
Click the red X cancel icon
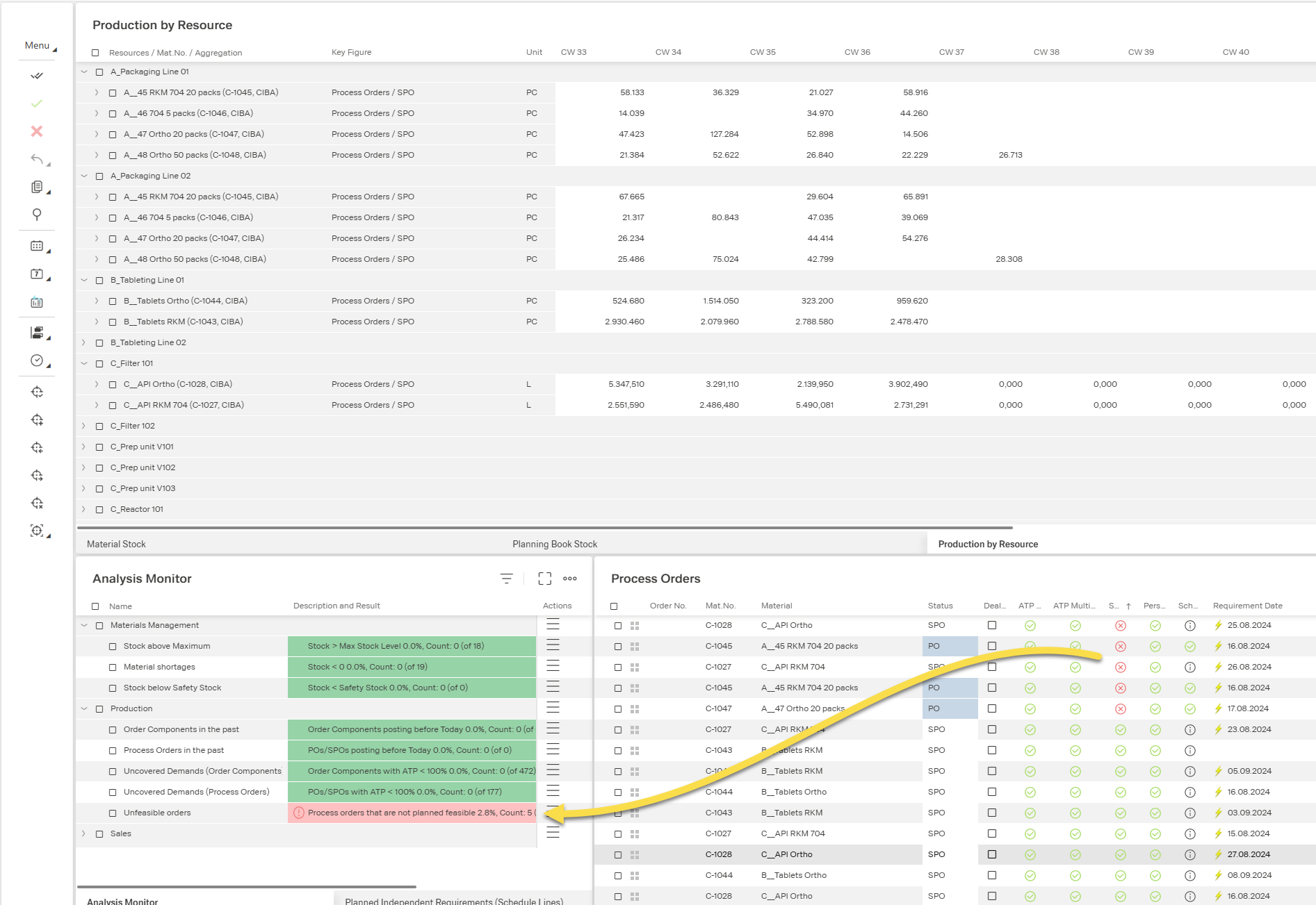(37, 131)
